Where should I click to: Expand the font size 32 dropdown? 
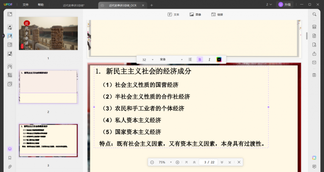coord(153,60)
